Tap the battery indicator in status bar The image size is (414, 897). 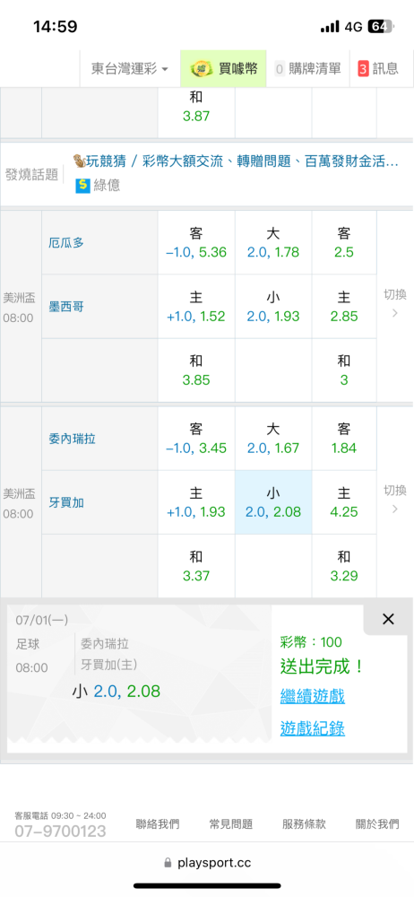point(379,26)
